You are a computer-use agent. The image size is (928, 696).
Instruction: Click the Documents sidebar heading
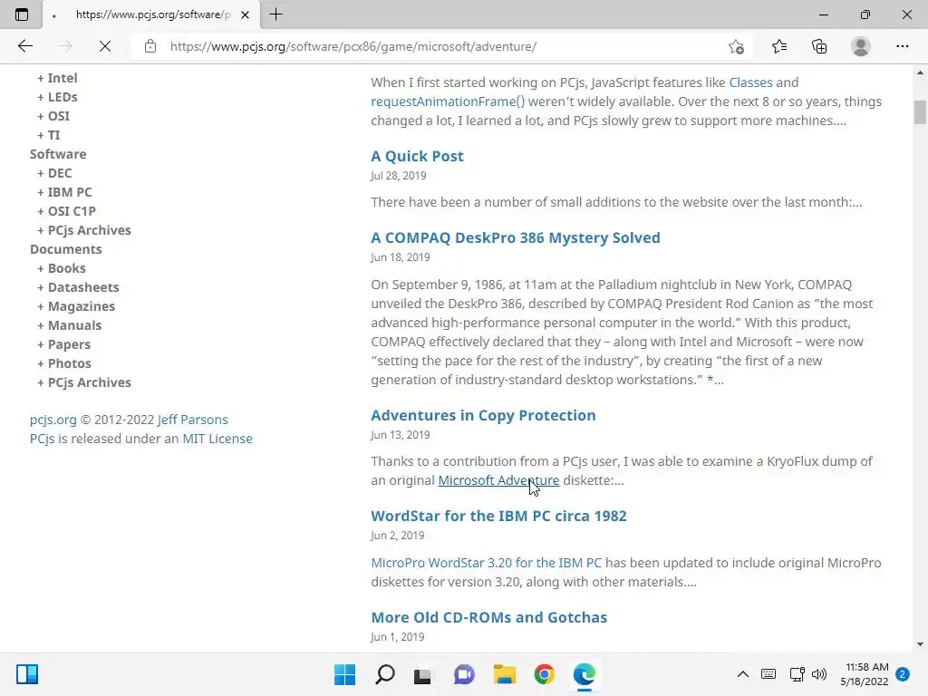[65, 249]
